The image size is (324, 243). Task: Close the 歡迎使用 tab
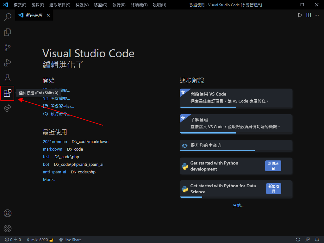coord(48,15)
